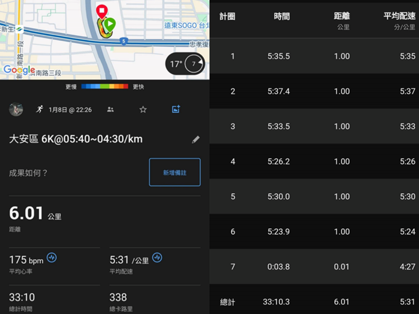The height and width of the screenshot is (314, 419).
Task: Tap the user profile avatar
Action: (16, 109)
